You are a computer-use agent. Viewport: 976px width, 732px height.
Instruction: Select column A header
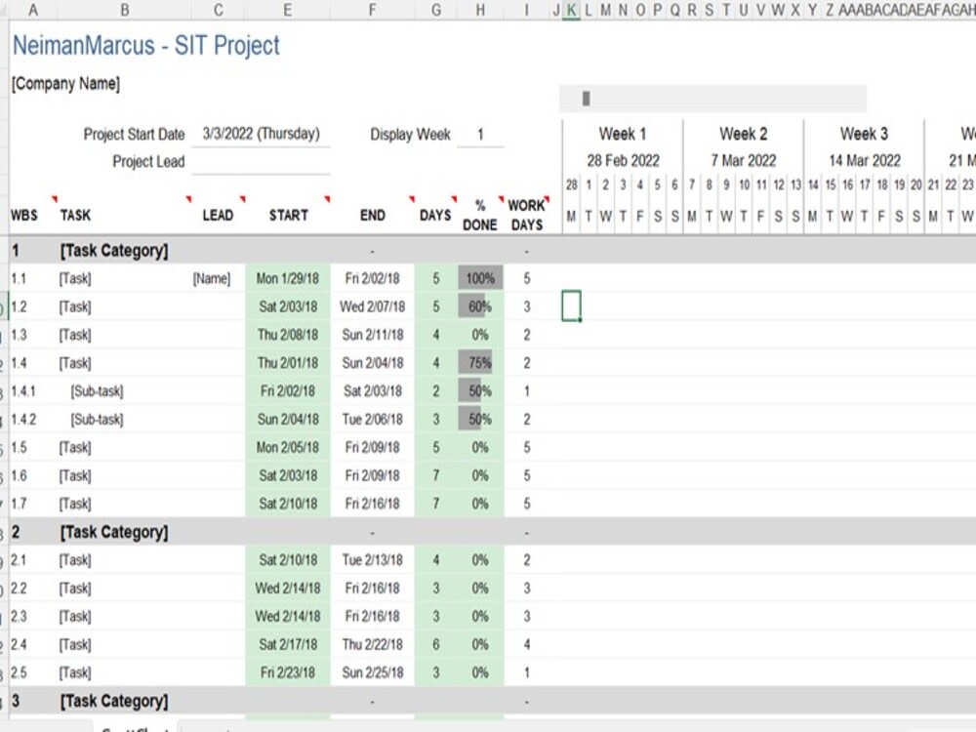click(x=33, y=10)
